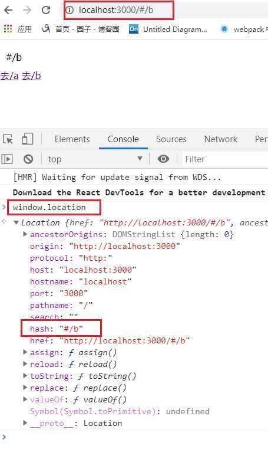The height and width of the screenshot is (449, 268).
Task: Click the port "3000" value
Action: coord(74,293)
